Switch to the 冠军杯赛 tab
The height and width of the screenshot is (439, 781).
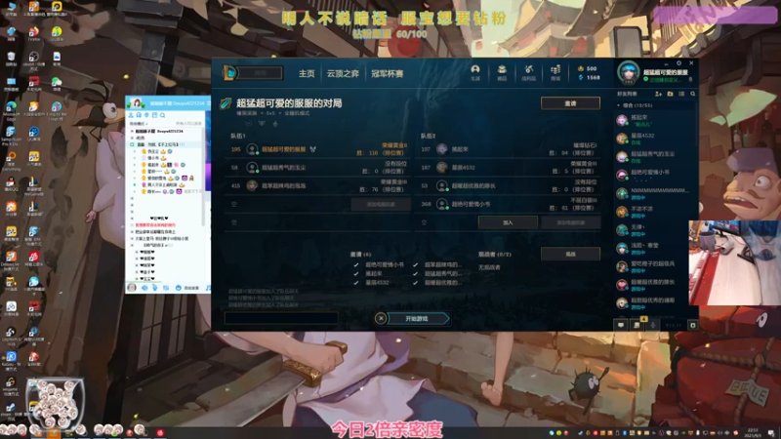pyautogui.click(x=387, y=74)
